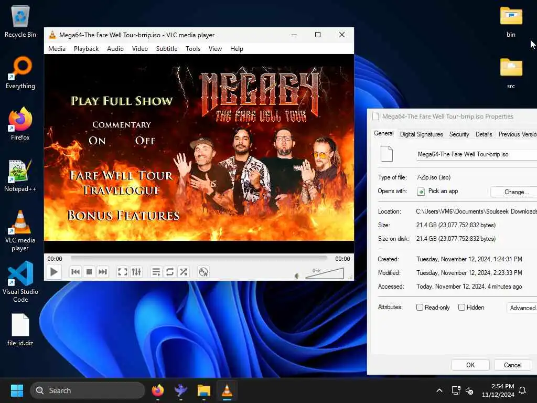
Task: Toggle VLC fullscreen mode
Action: pos(123,272)
